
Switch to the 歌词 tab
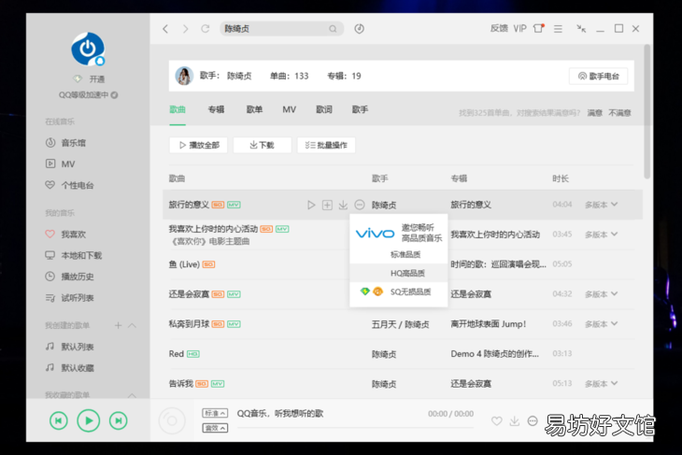click(324, 109)
